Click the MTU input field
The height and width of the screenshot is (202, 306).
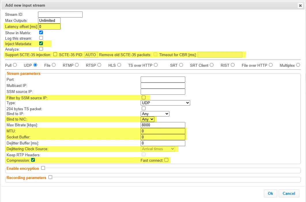pyautogui.click(x=163, y=131)
